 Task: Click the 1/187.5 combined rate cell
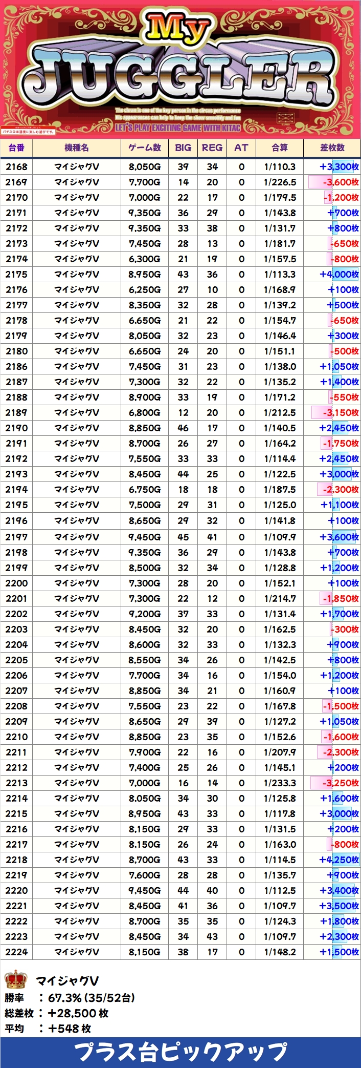pos(280,489)
